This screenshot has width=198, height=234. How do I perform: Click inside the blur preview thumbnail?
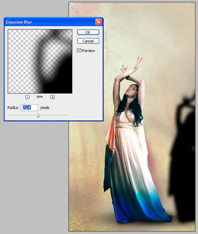click(x=40, y=61)
